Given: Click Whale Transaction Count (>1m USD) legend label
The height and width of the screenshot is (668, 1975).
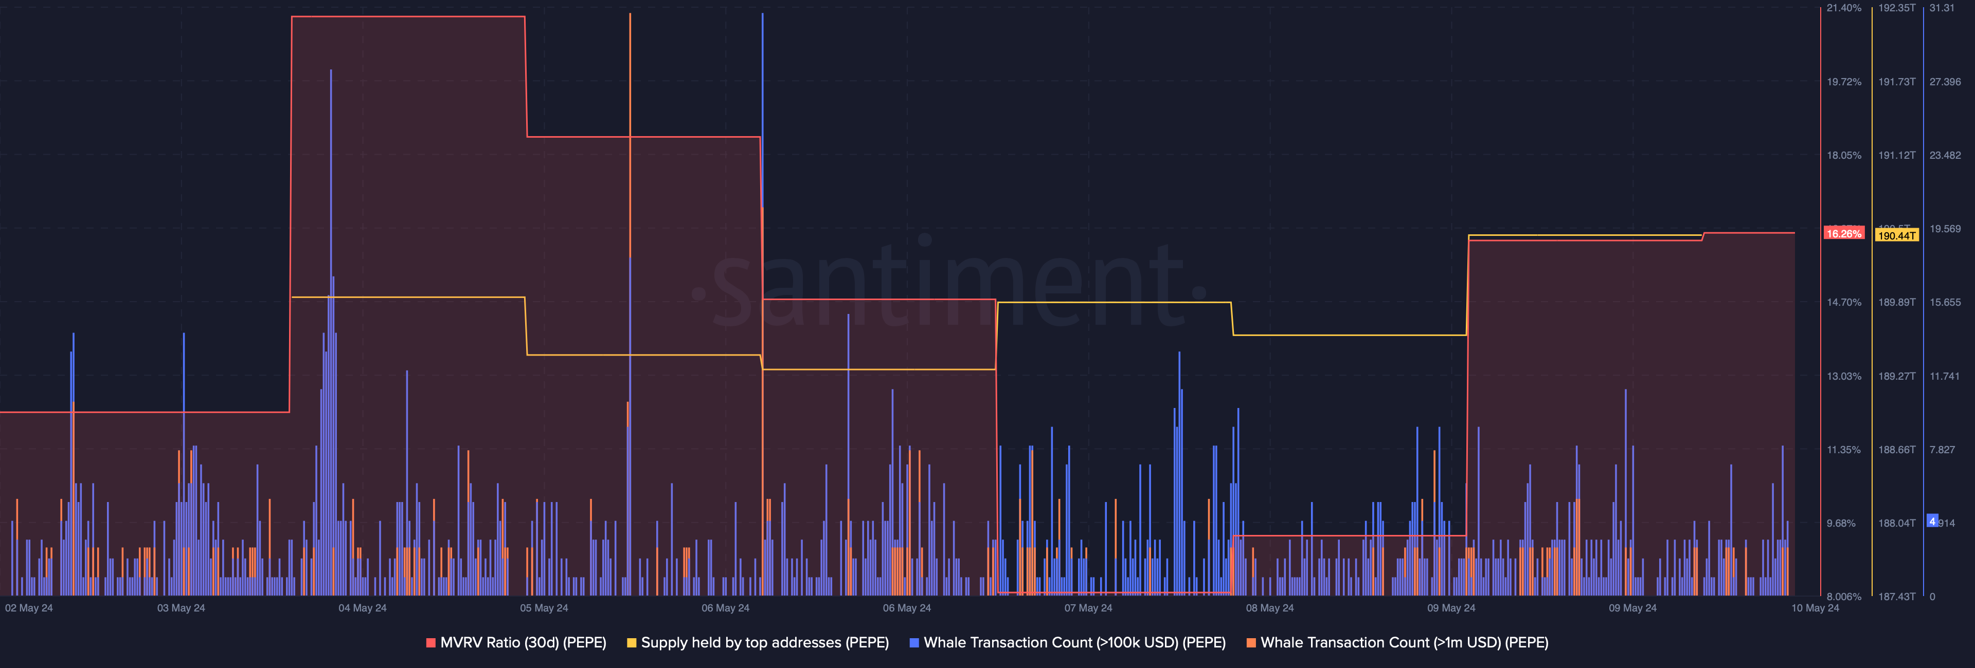Looking at the screenshot, I should [x=1404, y=643].
